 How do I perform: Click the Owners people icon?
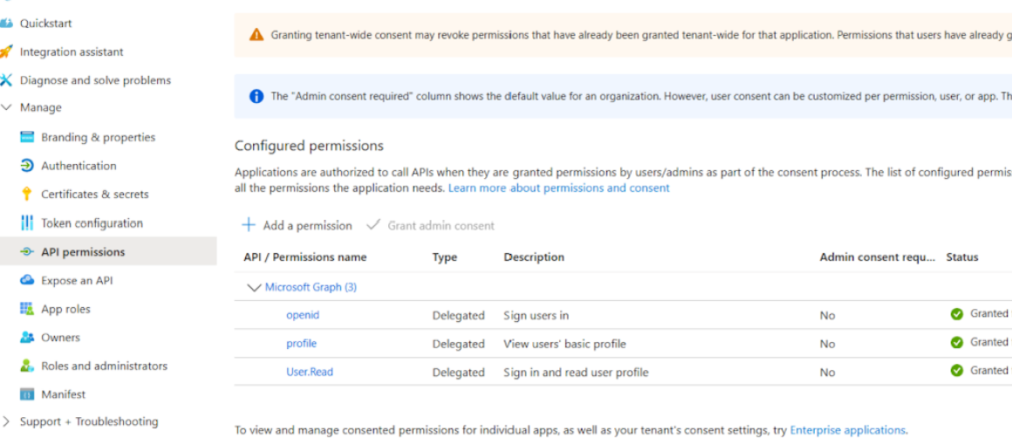[x=27, y=338]
